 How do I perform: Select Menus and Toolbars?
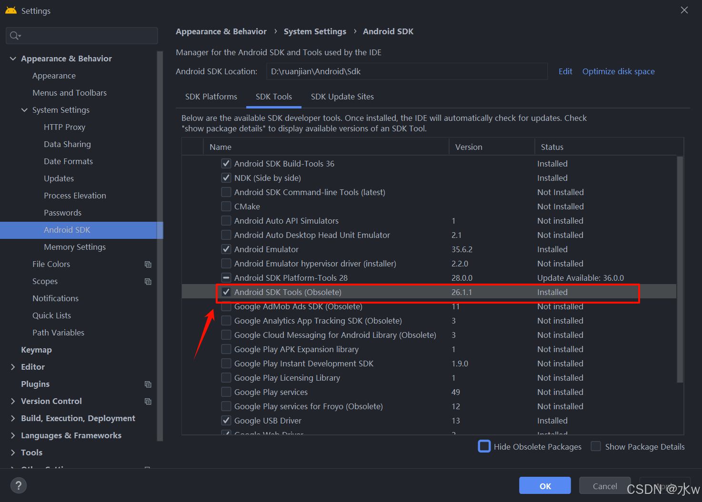[70, 93]
